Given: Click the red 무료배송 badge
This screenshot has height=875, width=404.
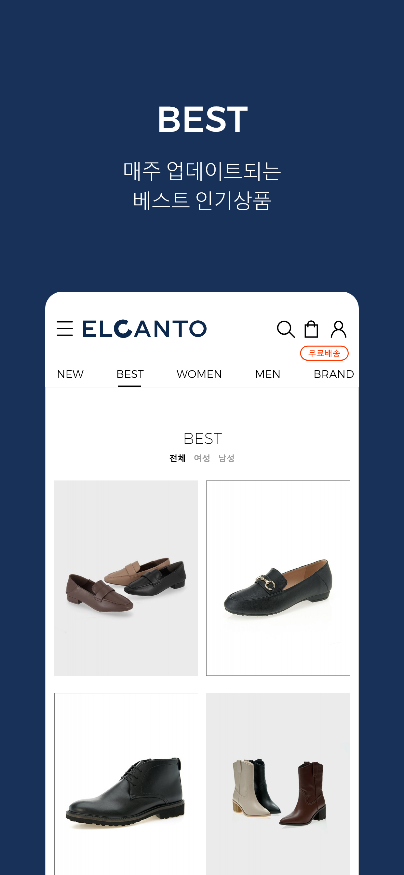Looking at the screenshot, I should (324, 353).
